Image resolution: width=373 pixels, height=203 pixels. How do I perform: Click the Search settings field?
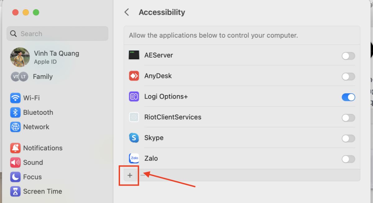click(x=58, y=34)
